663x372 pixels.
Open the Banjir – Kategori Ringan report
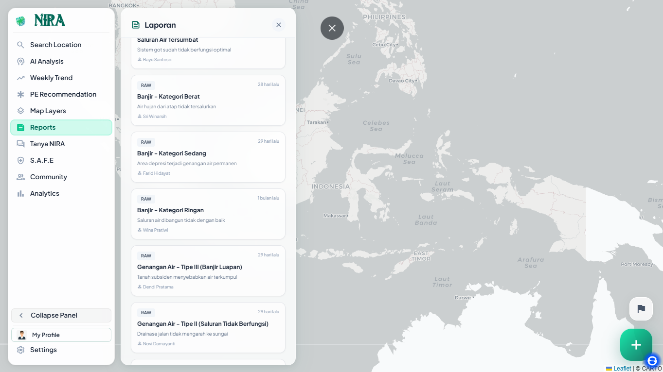(208, 214)
